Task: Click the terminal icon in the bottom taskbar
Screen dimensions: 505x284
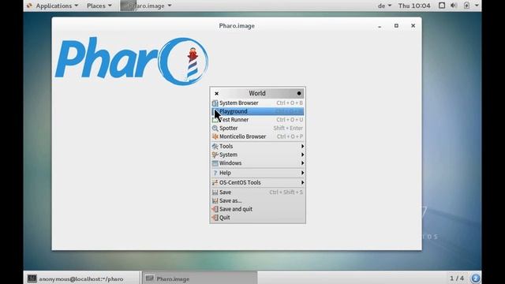Action: pyautogui.click(x=32, y=278)
